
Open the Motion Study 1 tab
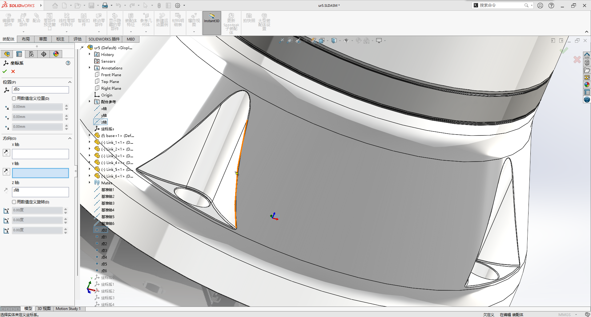pos(68,309)
